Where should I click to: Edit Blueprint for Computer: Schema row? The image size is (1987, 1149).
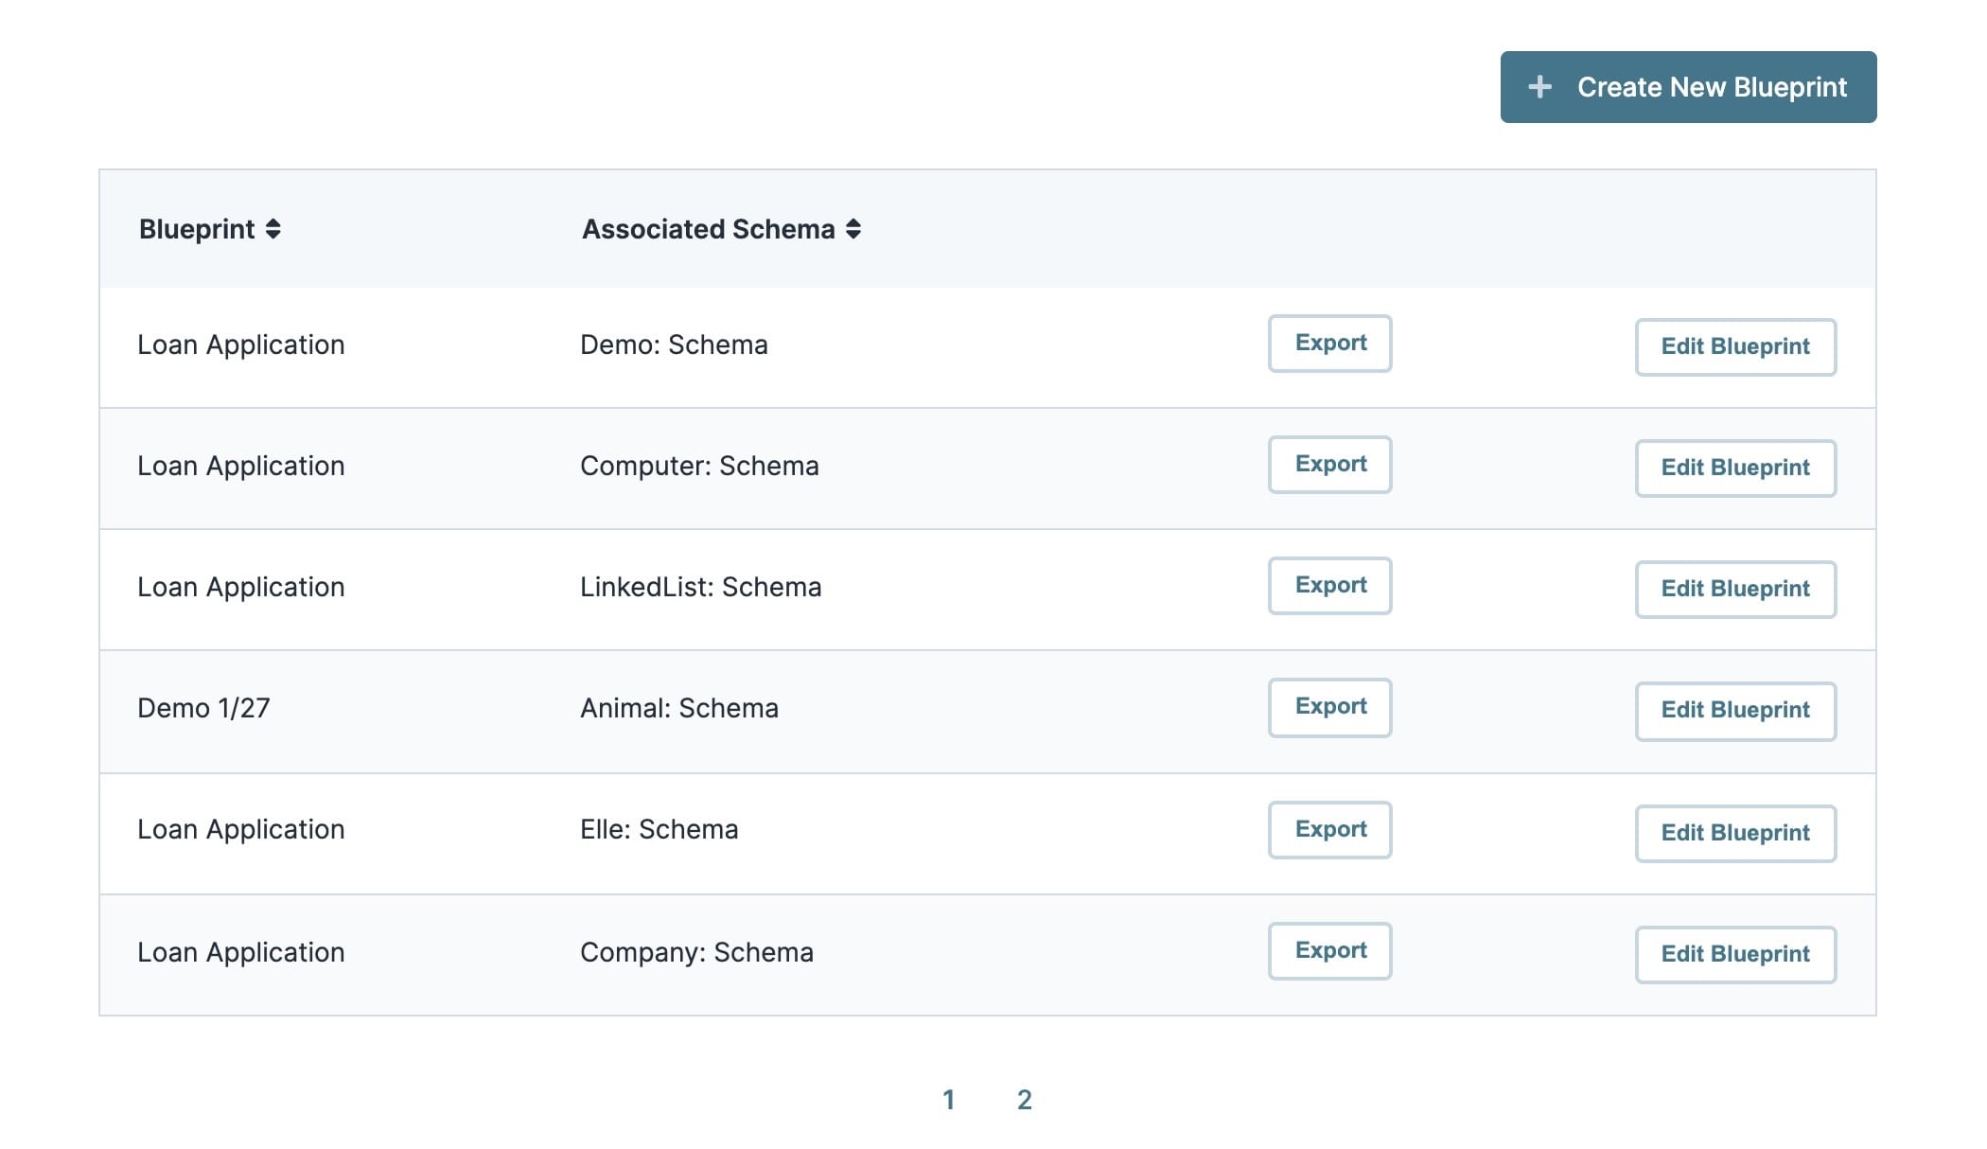click(x=1735, y=468)
